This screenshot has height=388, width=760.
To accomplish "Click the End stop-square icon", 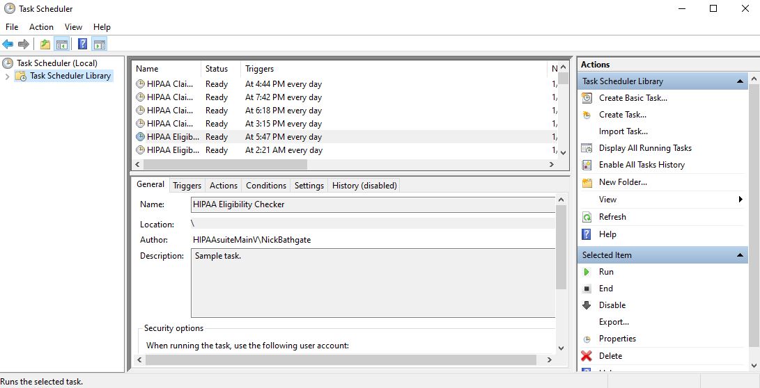I will tap(587, 289).
